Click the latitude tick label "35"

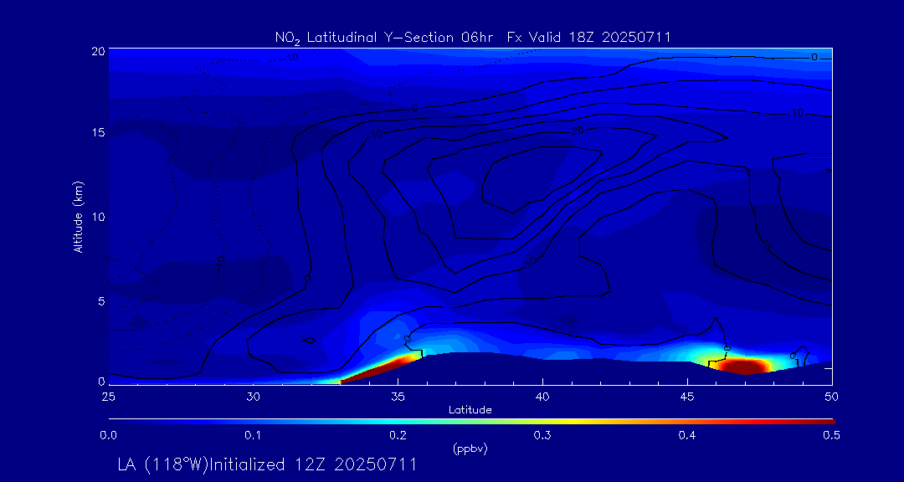click(398, 397)
